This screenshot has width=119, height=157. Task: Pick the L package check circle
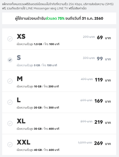point(10,102)
